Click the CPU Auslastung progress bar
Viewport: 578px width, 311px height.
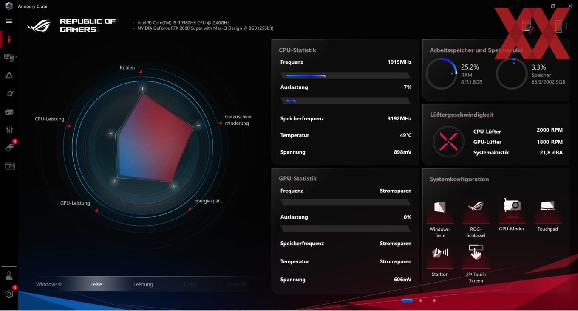[346, 101]
